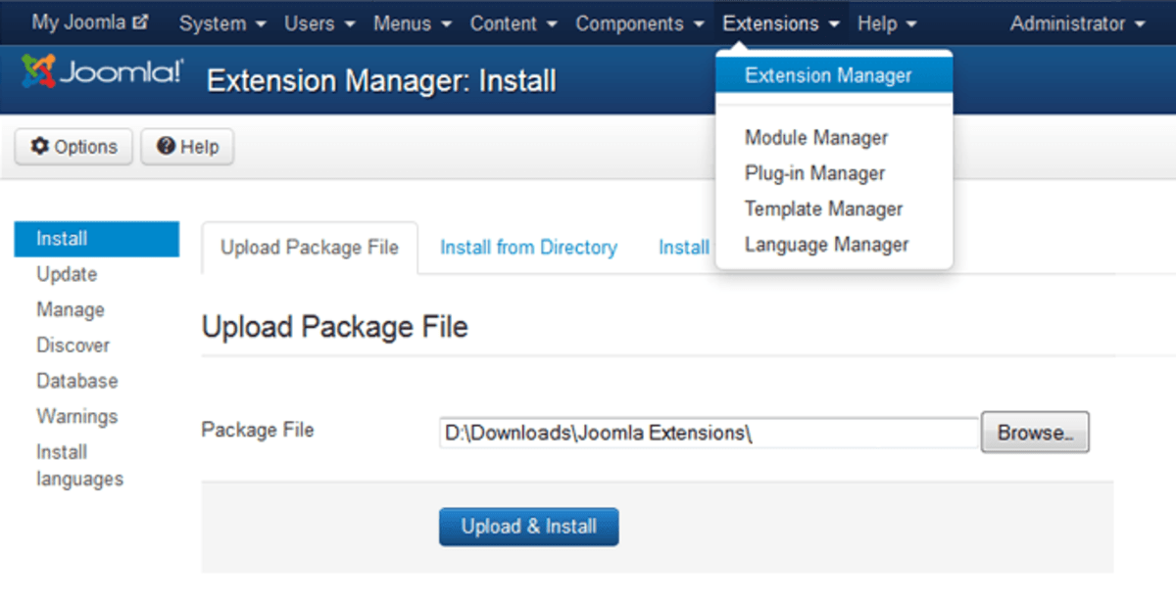Open the Users dropdown menu

(x=319, y=23)
